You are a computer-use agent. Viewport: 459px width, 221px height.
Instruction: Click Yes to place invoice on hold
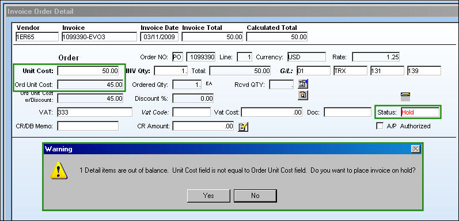coord(208,196)
